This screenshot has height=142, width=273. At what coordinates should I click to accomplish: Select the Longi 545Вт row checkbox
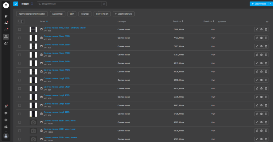[x=19, y=88]
